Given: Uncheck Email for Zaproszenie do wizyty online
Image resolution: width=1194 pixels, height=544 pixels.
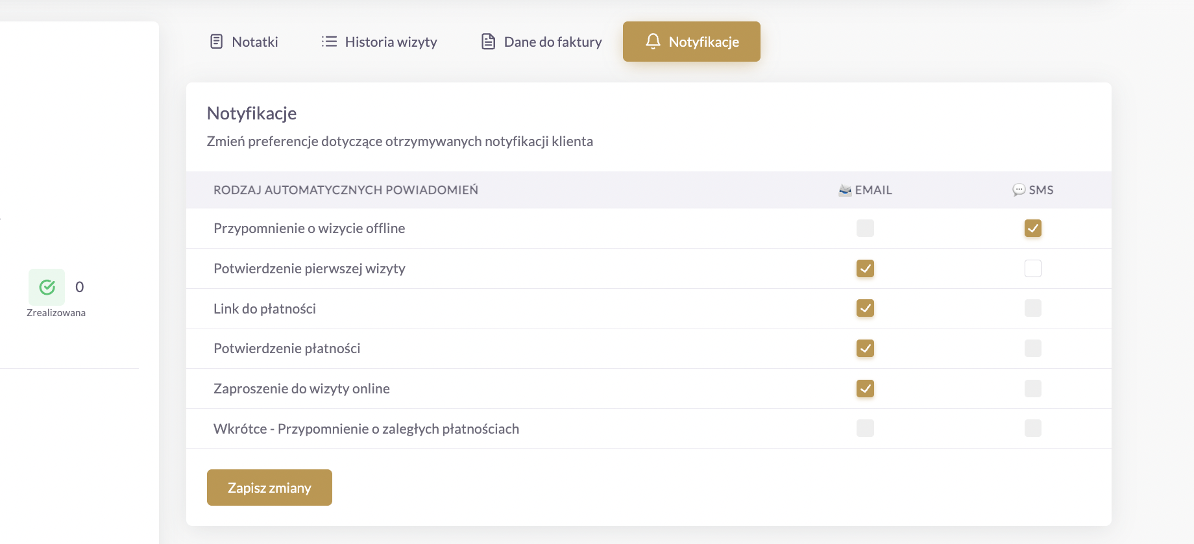Looking at the screenshot, I should (x=865, y=389).
